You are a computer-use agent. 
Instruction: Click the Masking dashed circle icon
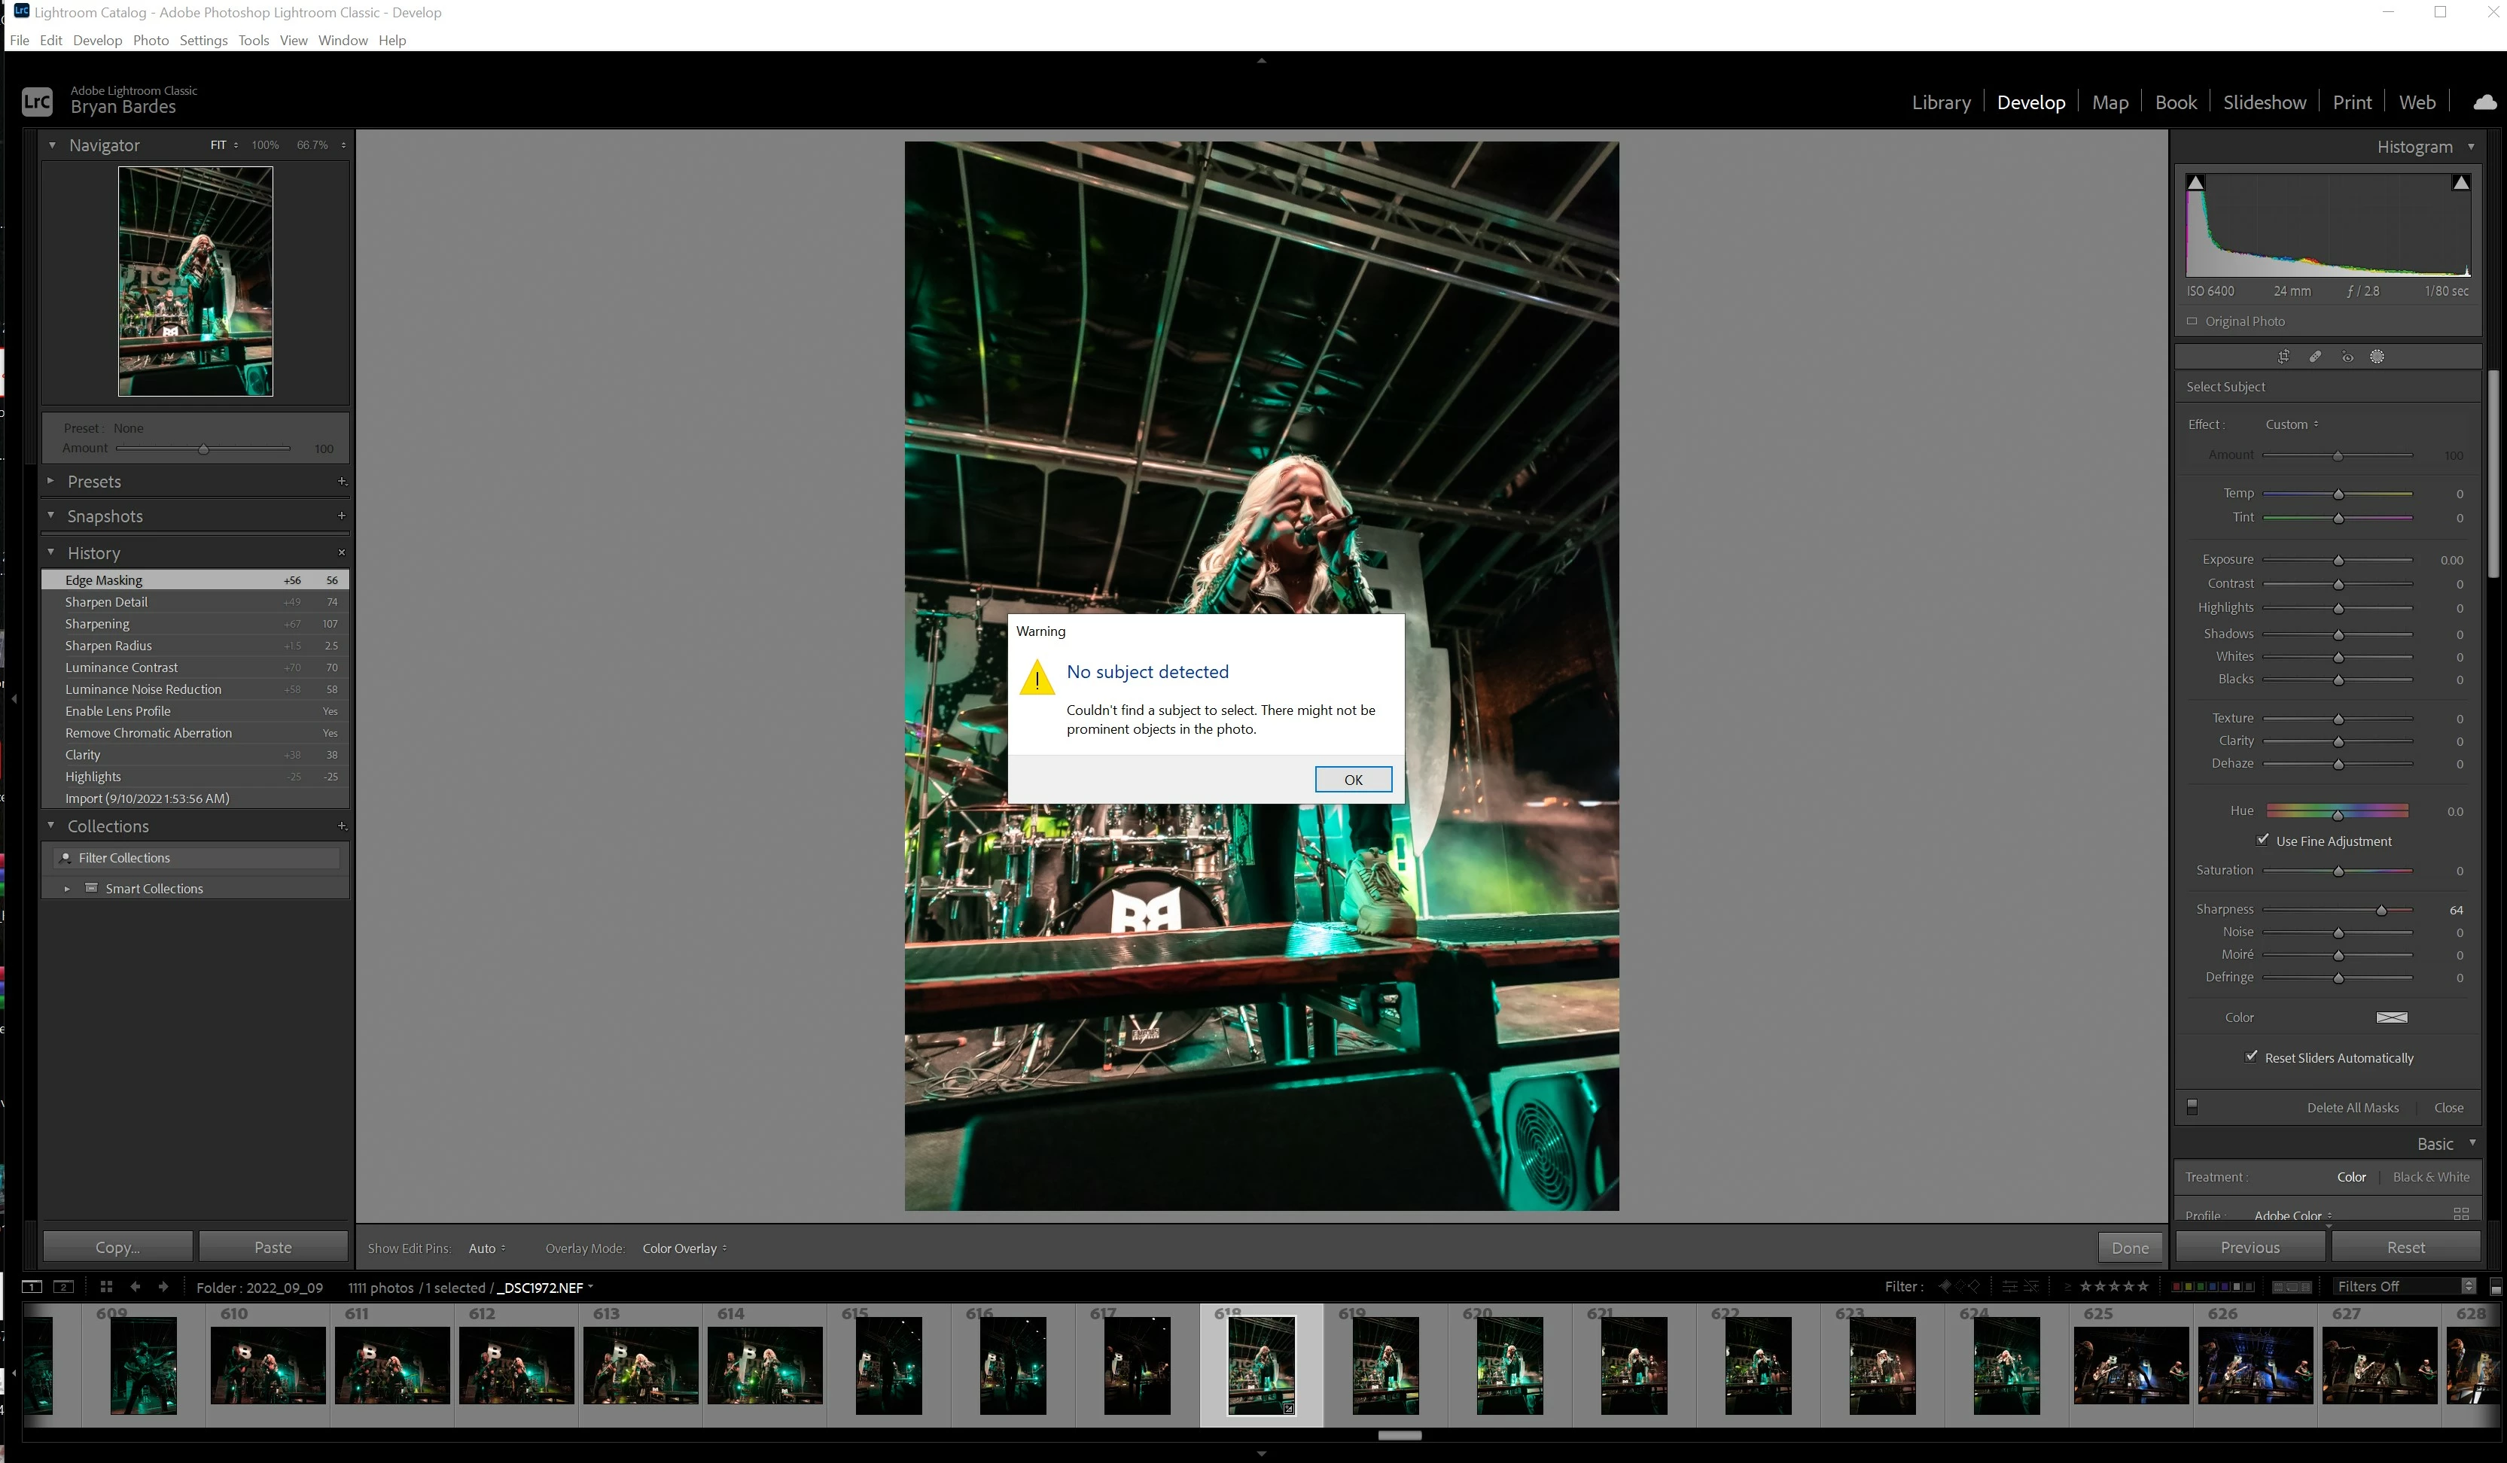click(x=2378, y=357)
